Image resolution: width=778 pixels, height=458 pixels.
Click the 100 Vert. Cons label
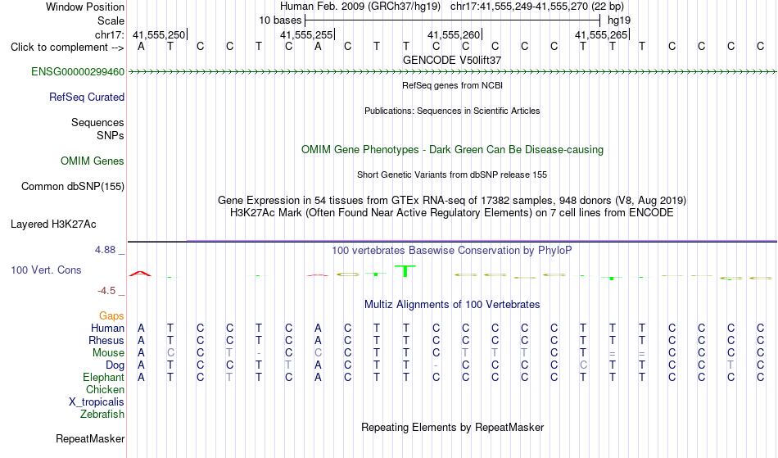(46, 270)
